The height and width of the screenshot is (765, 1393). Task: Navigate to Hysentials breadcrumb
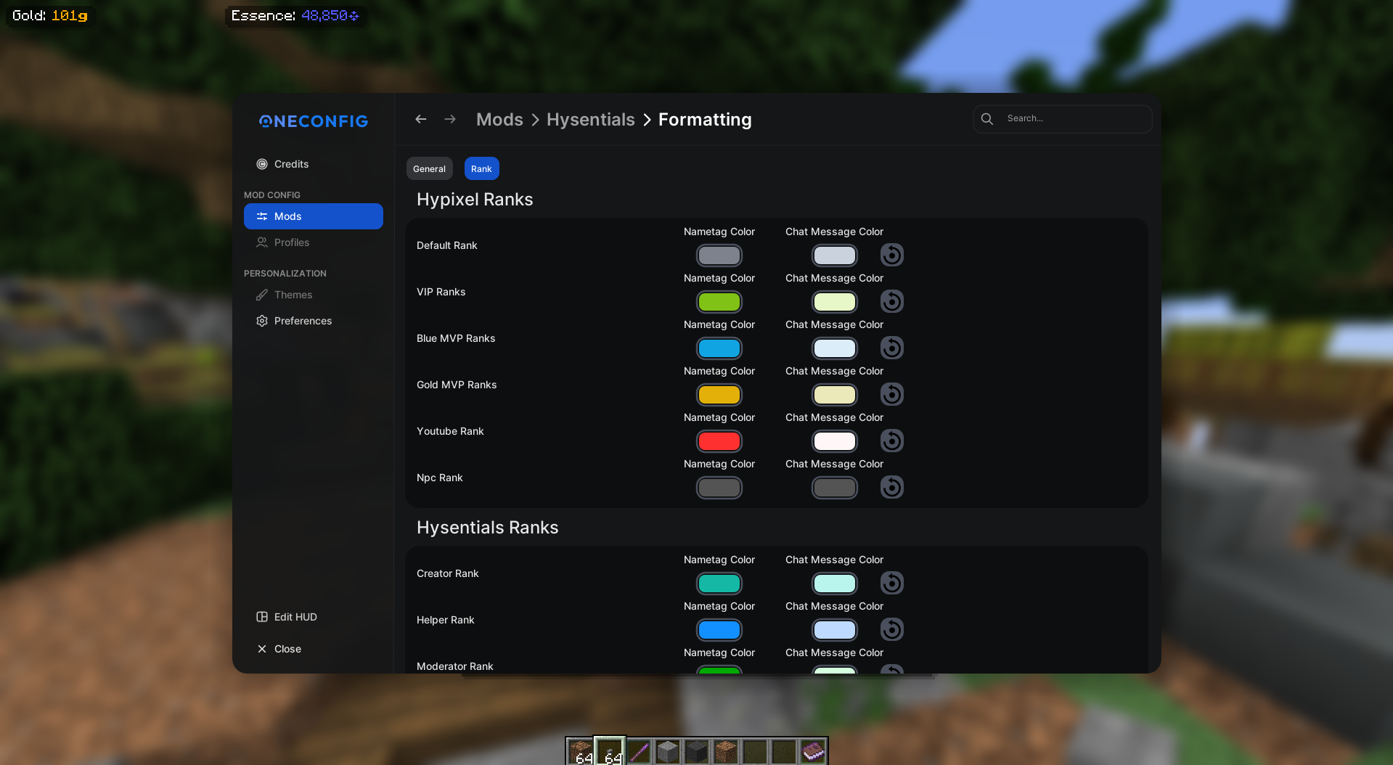point(590,120)
